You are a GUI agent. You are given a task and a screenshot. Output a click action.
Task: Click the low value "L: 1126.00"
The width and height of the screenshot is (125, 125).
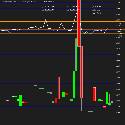coord(73,10)
